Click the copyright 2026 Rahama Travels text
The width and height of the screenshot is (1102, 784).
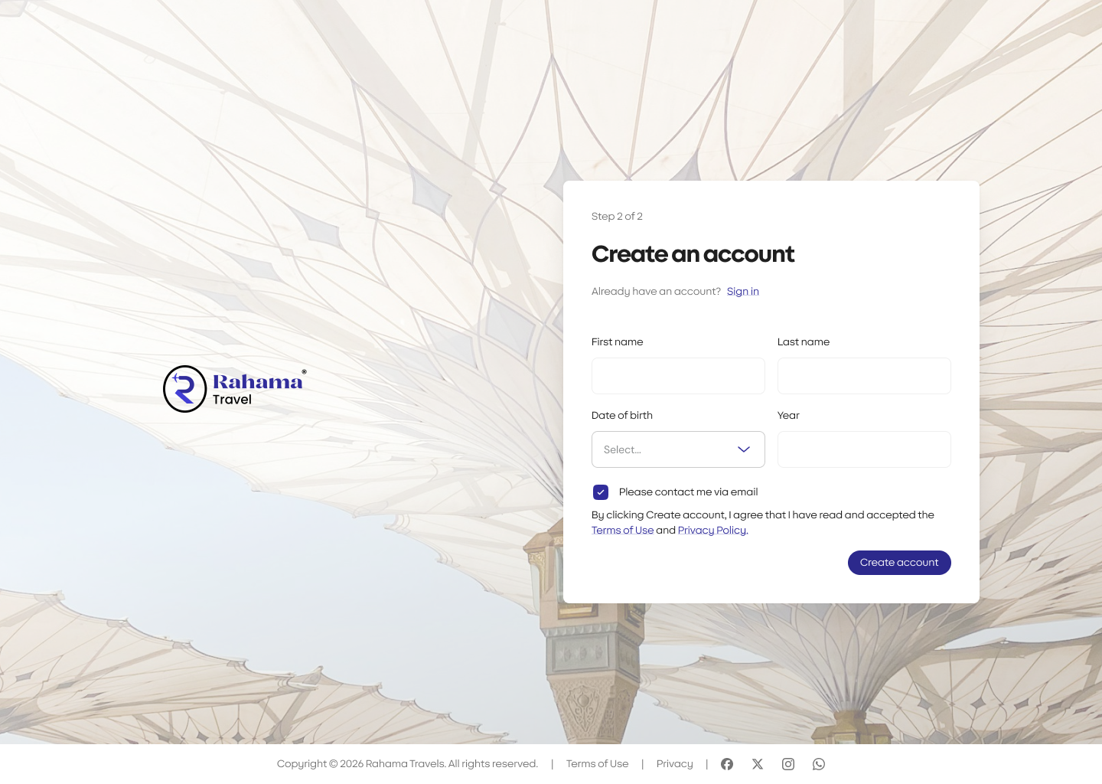[407, 764]
